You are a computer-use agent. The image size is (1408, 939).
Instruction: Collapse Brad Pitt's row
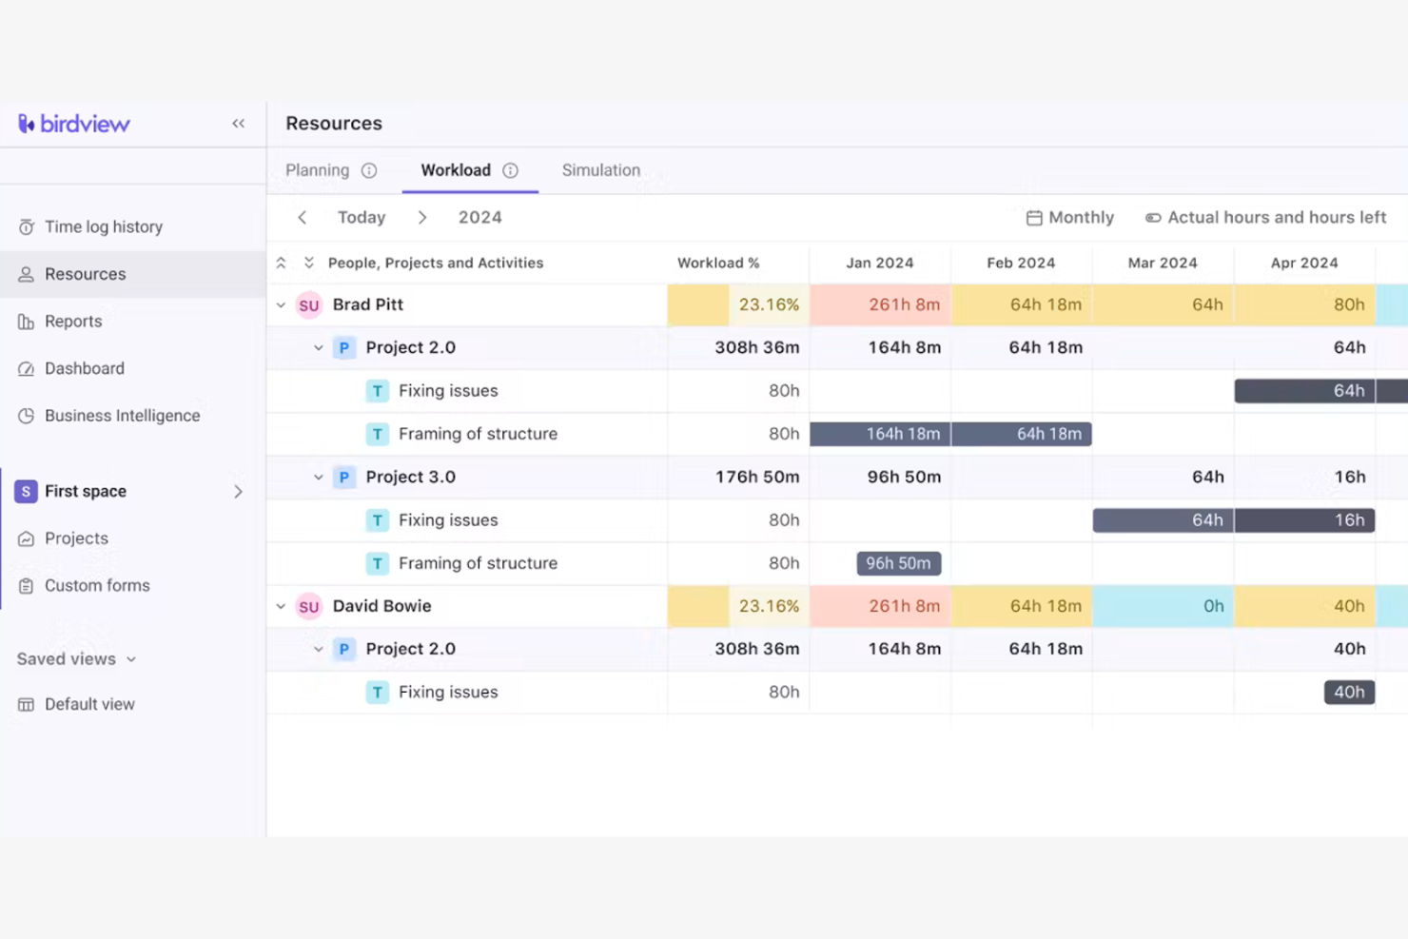pos(281,304)
